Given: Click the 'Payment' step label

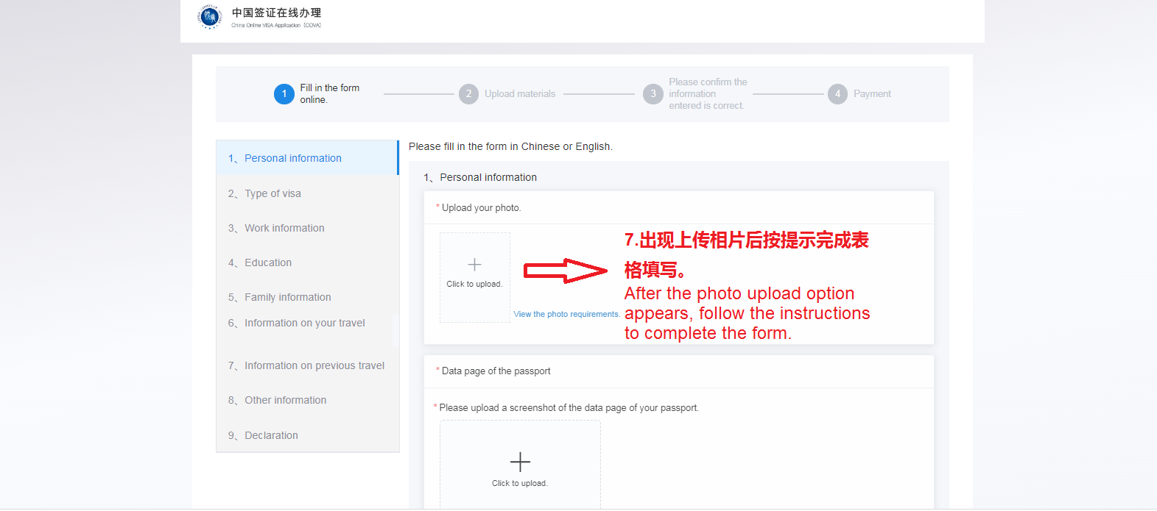Looking at the screenshot, I should click(872, 94).
